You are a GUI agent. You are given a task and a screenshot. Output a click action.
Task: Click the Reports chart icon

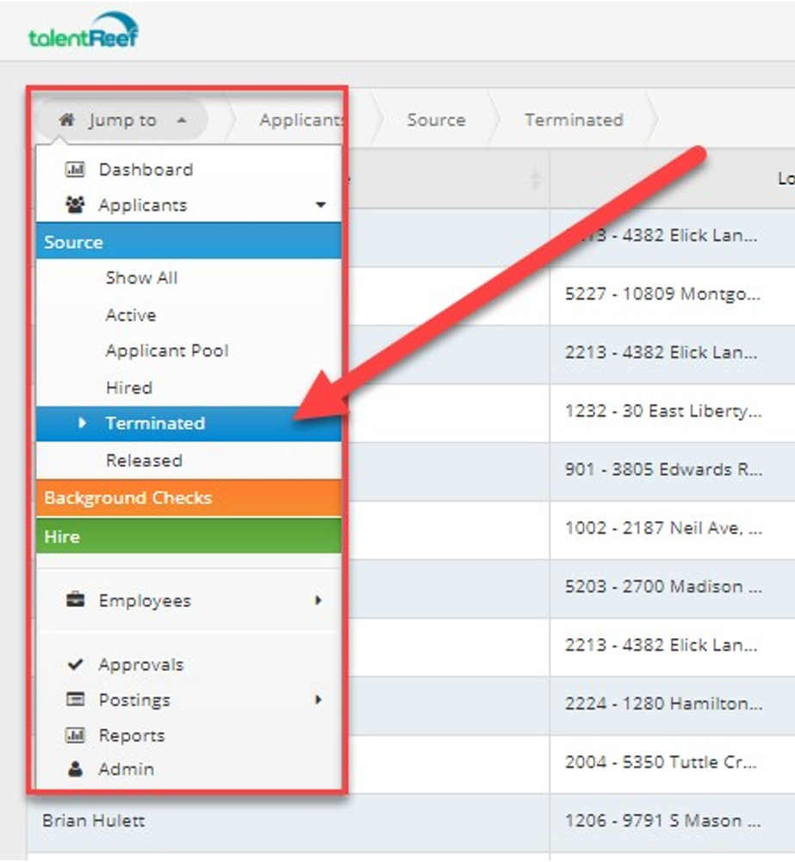[x=75, y=735]
